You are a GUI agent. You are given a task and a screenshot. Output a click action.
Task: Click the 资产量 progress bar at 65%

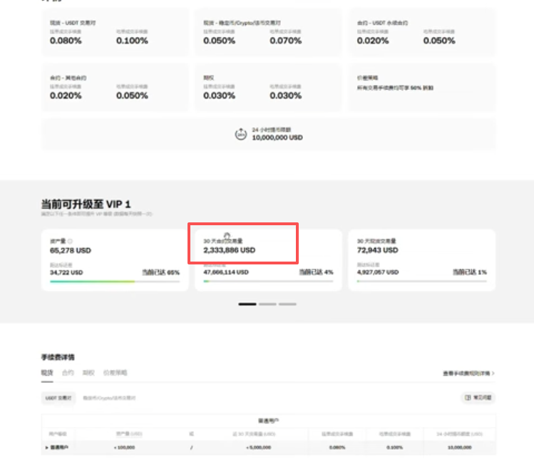tap(115, 282)
